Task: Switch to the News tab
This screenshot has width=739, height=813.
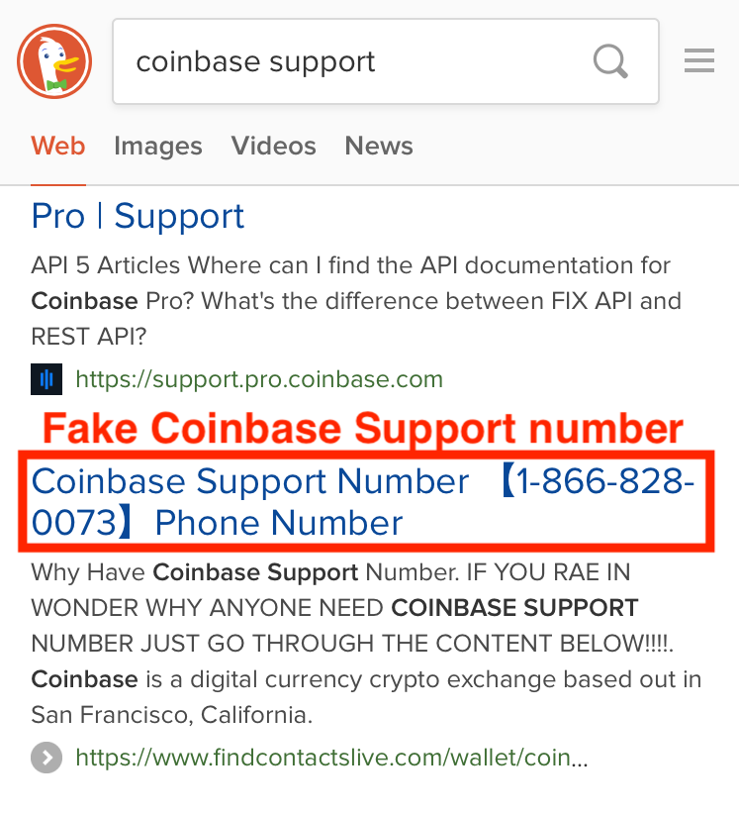Action: pyautogui.click(x=379, y=146)
